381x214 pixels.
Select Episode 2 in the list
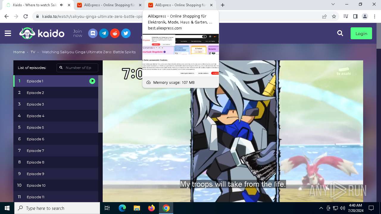(56, 92)
